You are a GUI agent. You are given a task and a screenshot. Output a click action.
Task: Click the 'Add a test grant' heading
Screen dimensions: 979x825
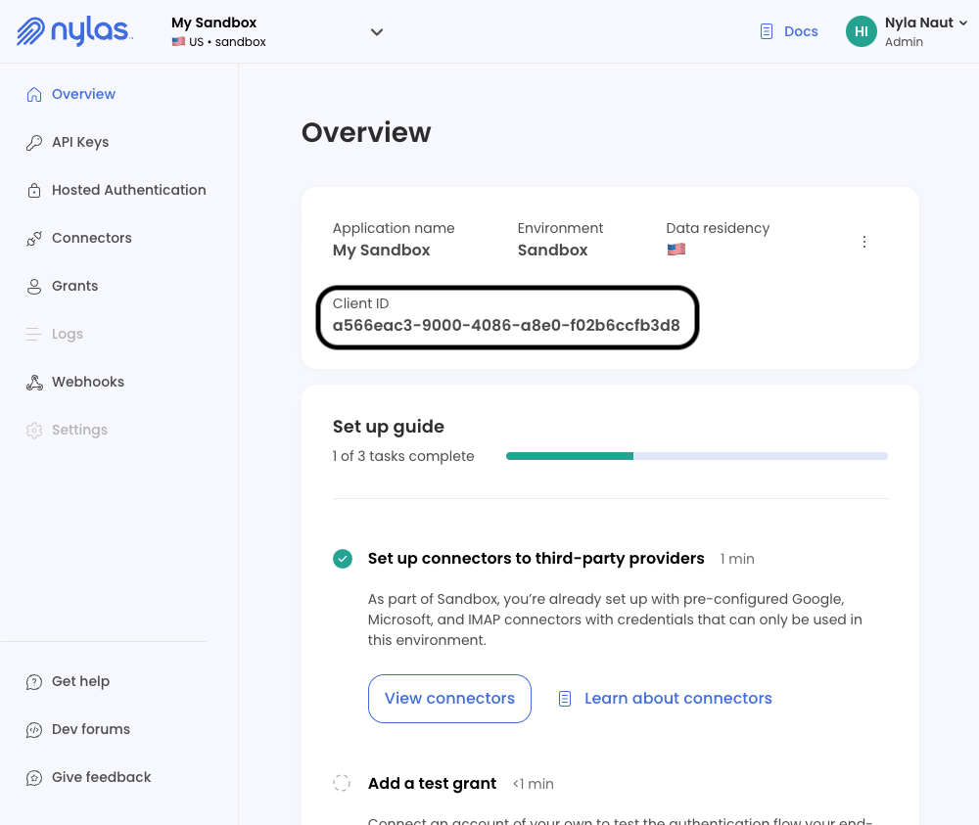[x=432, y=783]
